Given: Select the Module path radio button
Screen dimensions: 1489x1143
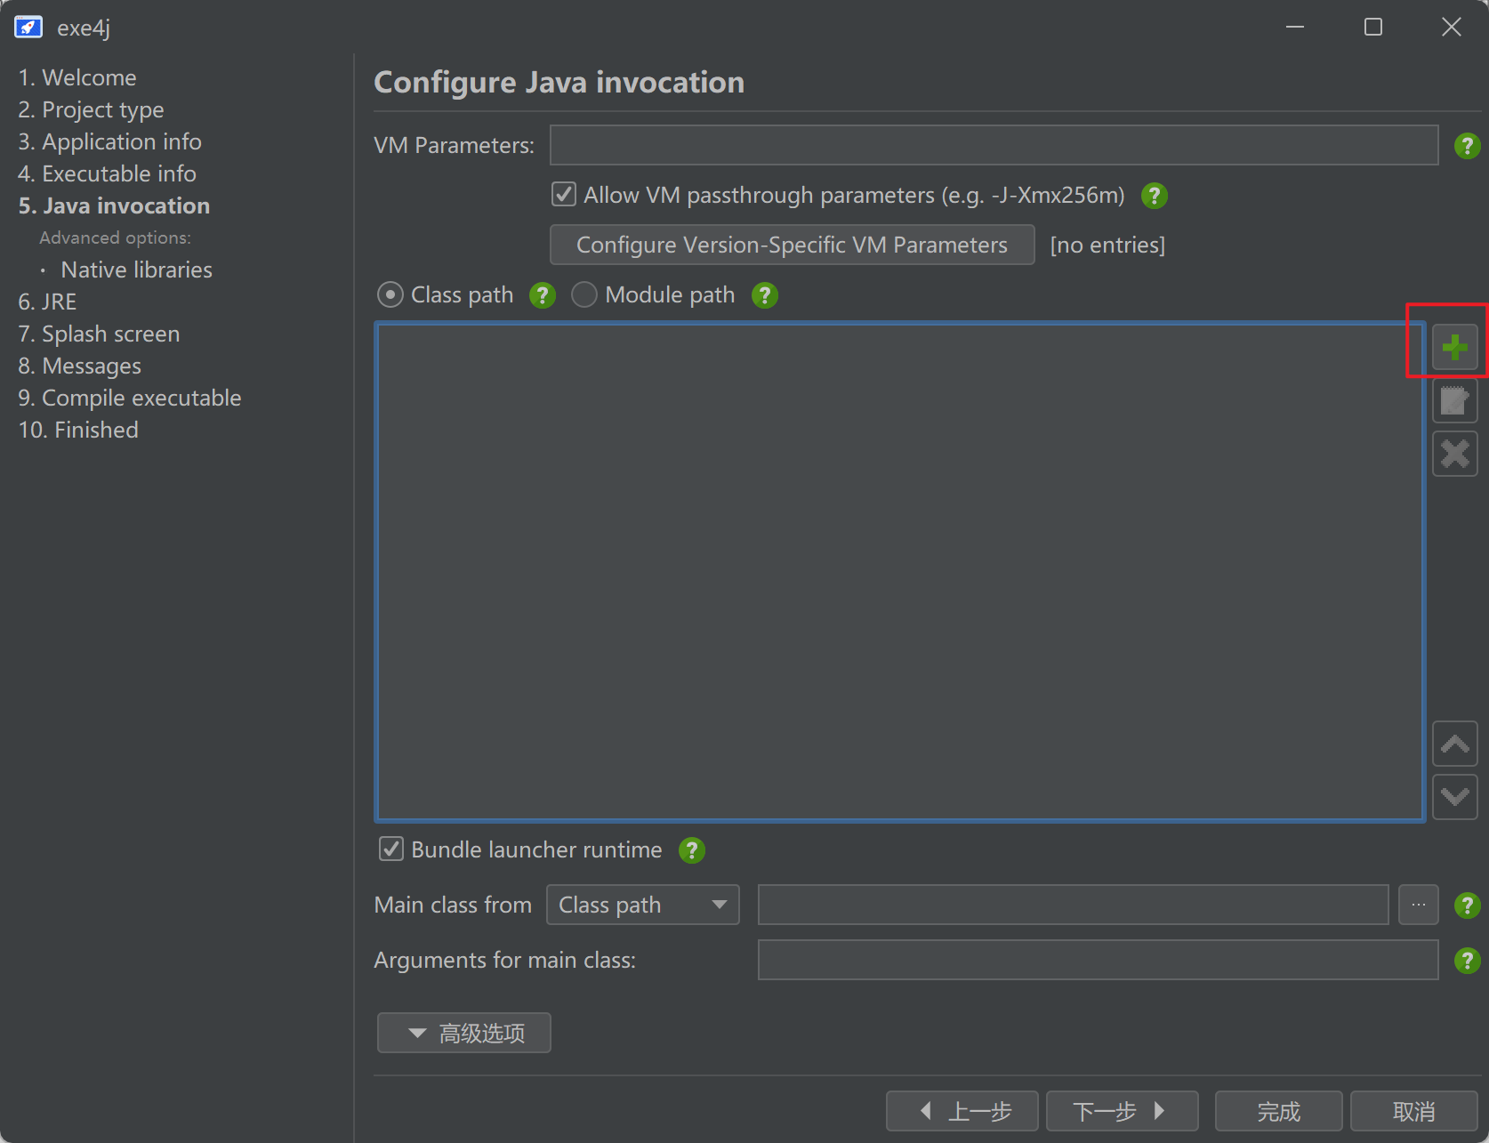Looking at the screenshot, I should [x=584, y=294].
